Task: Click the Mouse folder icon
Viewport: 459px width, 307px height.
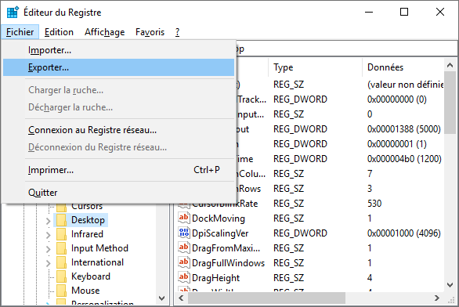Action: [61, 291]
